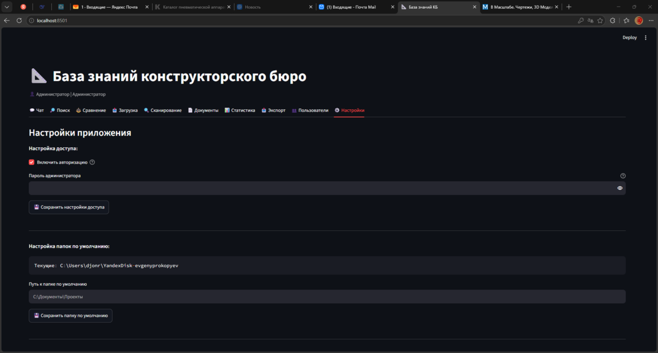
Task: Open the browser extensions menu
Action: (613, 21)
